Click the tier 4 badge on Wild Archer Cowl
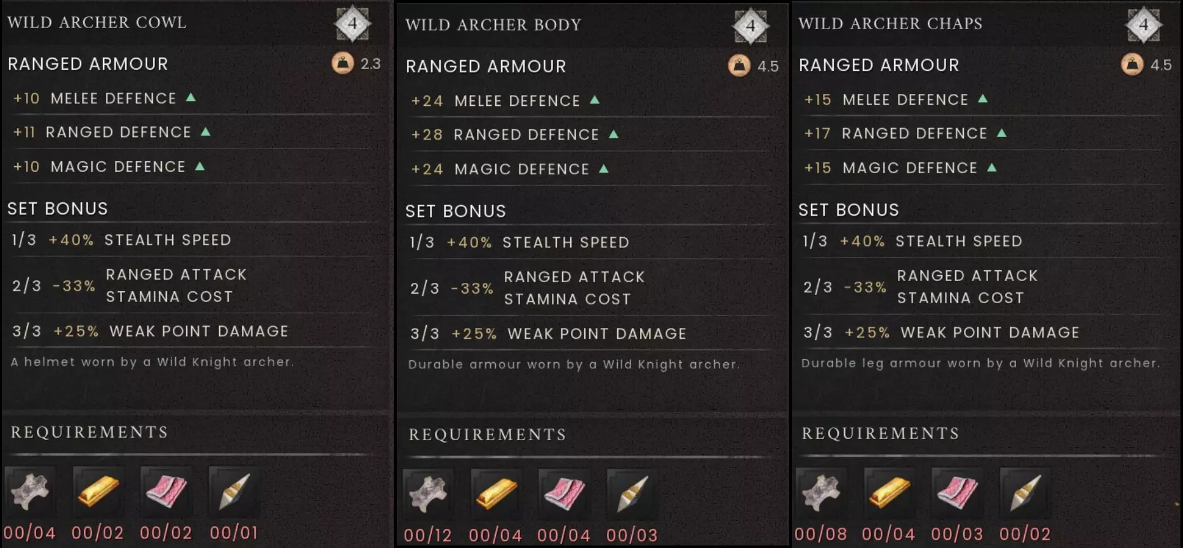Screen dimensions: 1183x548 [352, 24]
